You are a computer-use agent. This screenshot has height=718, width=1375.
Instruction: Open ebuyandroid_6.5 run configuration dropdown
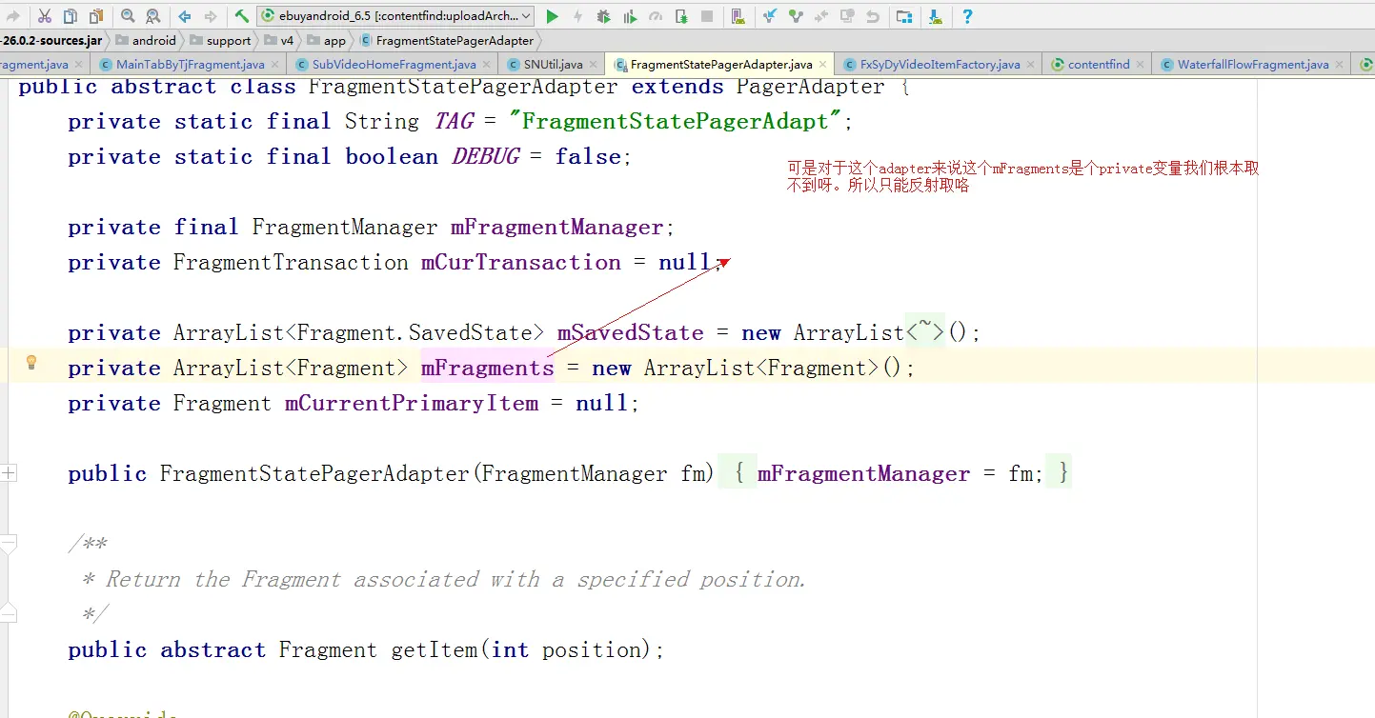[394, 16]
